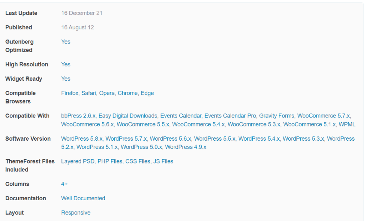Open the WPML compatibility link
Screen dimensions: 366x221
347,124
